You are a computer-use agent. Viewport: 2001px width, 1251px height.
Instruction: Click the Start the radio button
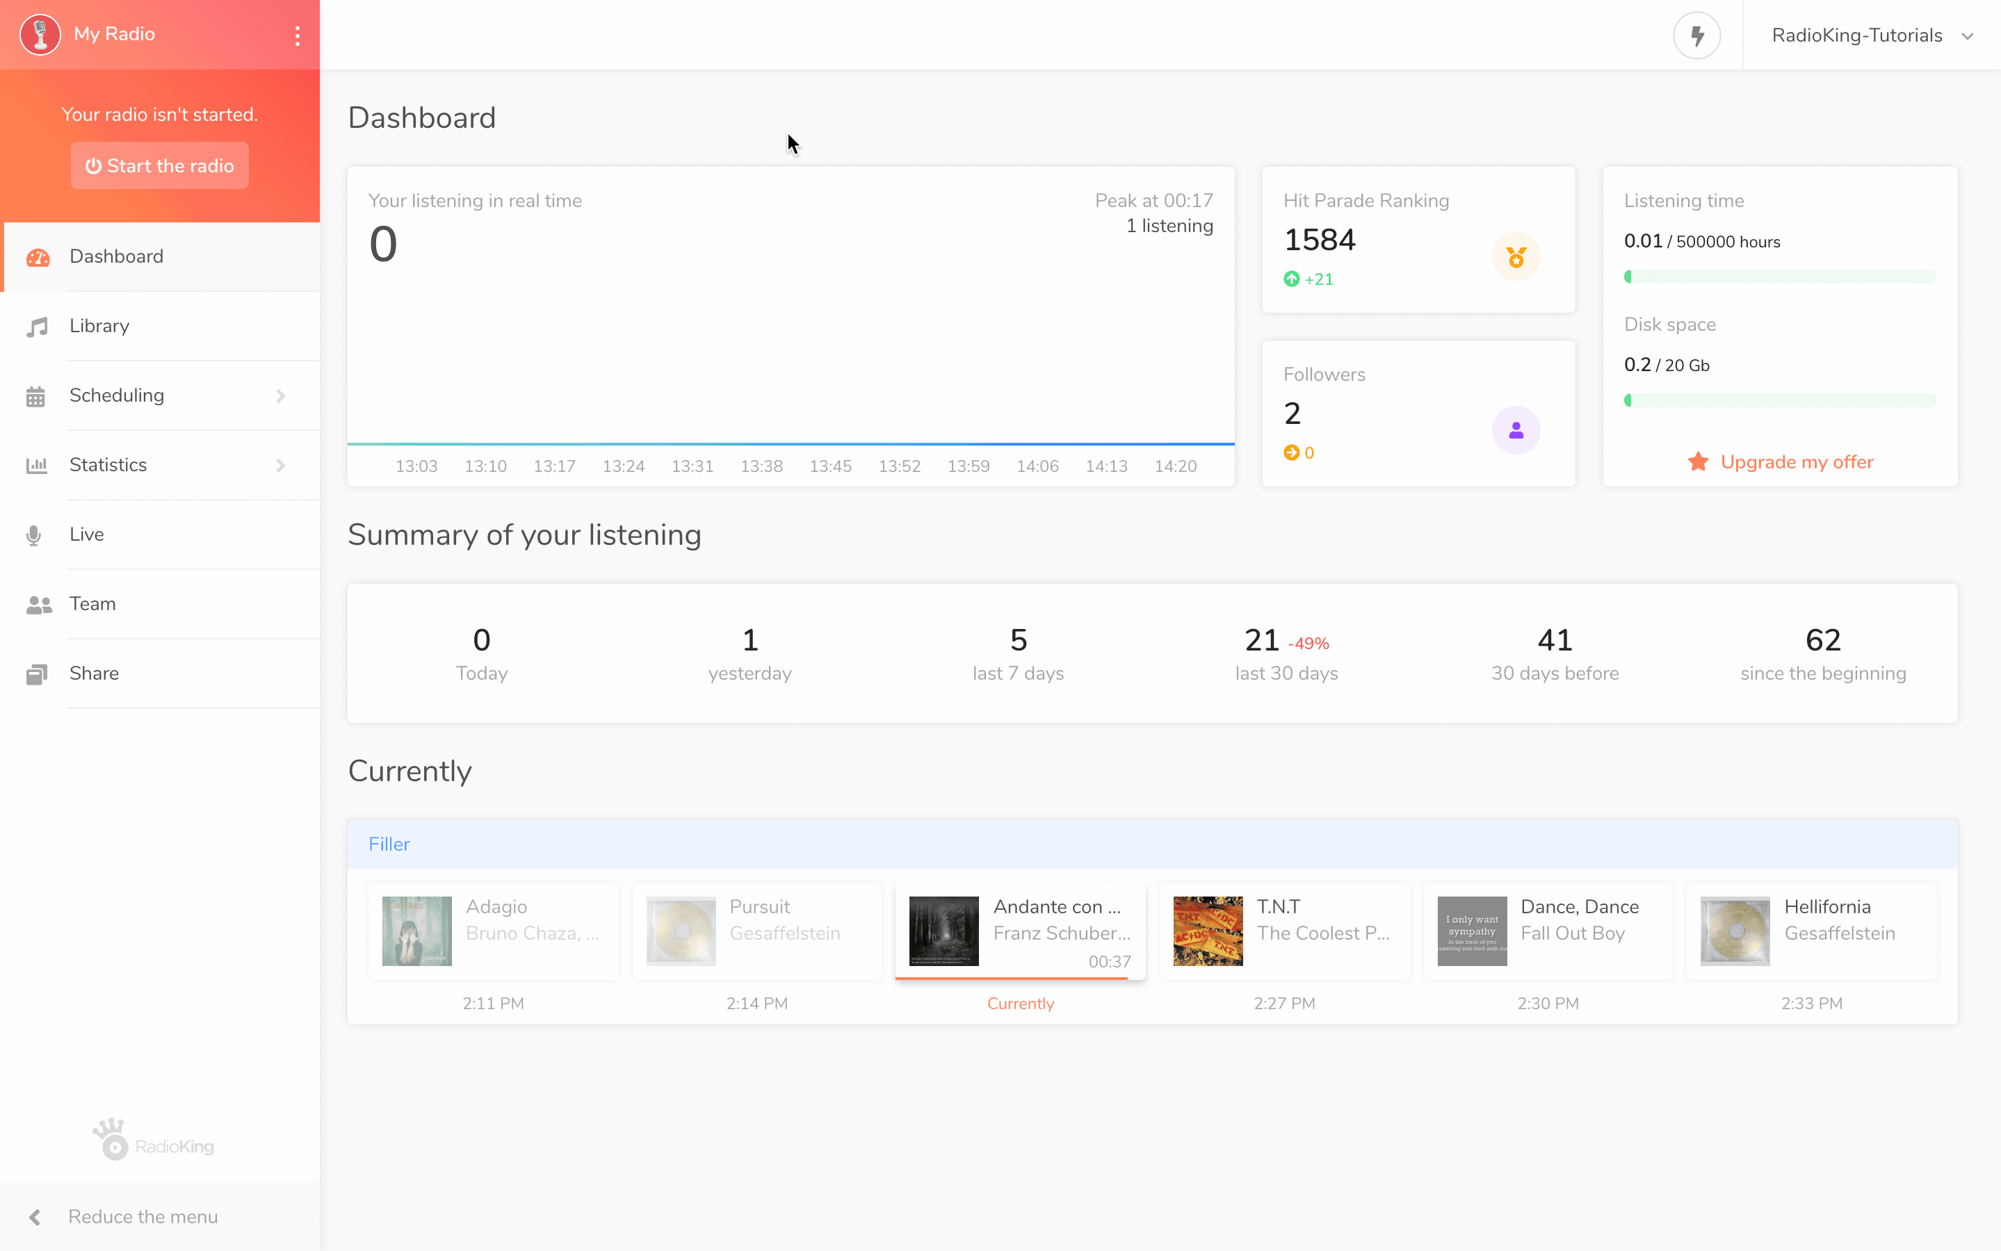coord(159,165)
